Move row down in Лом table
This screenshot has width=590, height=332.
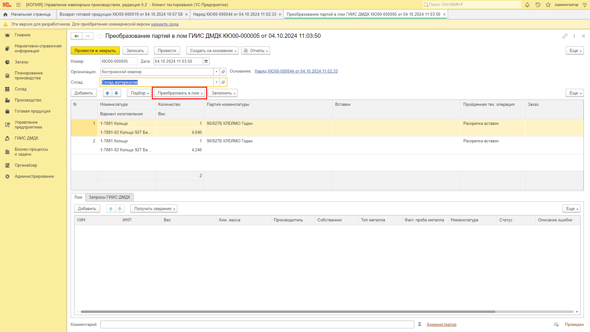pyautogui.click(x=120, y=209)
